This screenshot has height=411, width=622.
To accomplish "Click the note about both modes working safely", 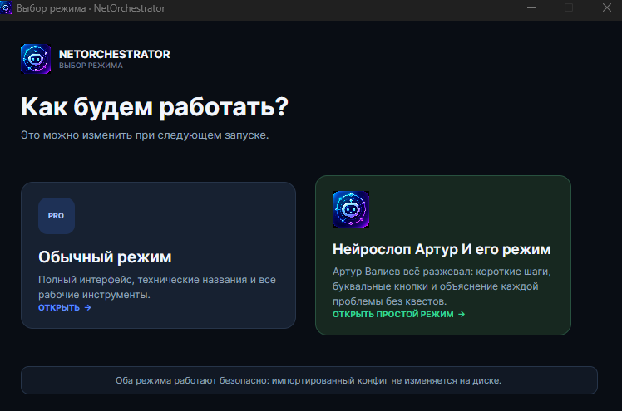I will (x=309, y=380).
